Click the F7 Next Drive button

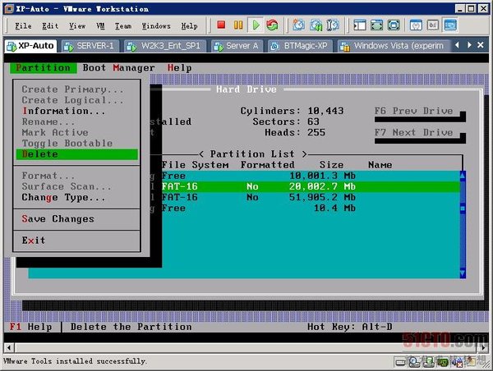[x=413, y=132]
